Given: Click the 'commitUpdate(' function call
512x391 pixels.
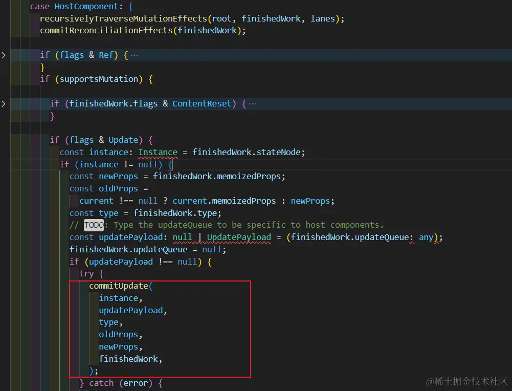Looking at the screenshot, I should tap(121, 286).
